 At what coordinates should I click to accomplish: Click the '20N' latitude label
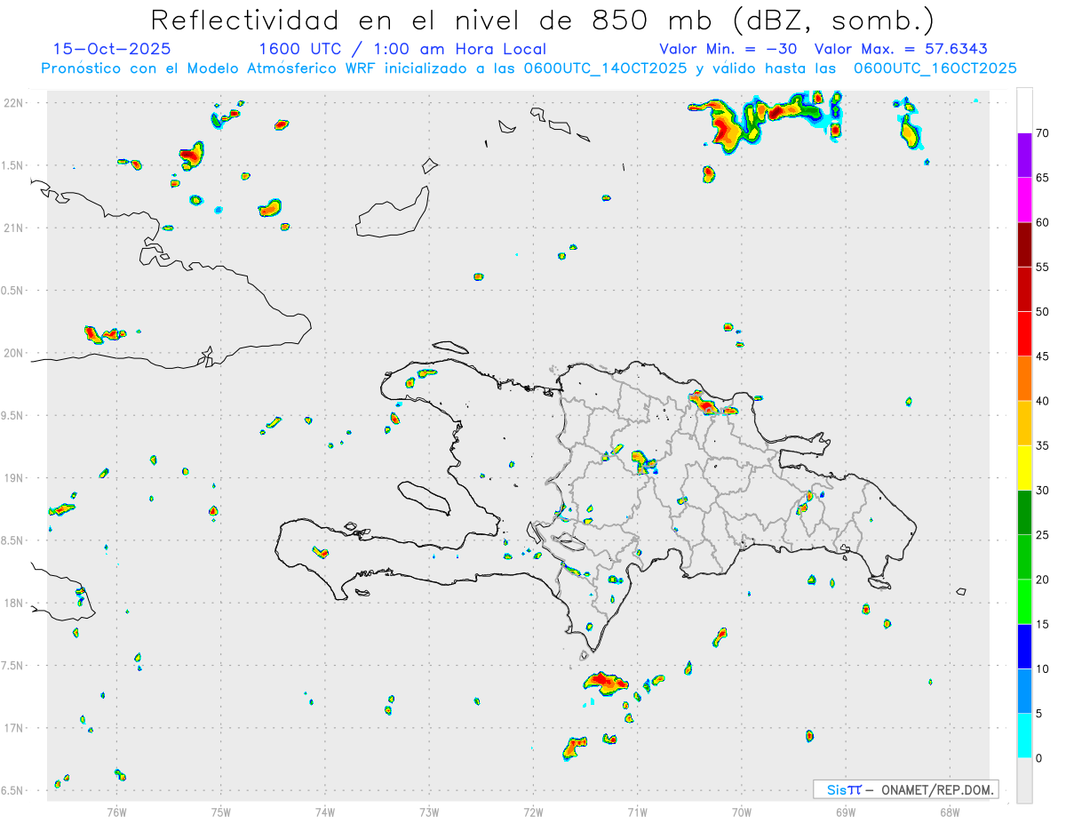click(x=13, y=353)
